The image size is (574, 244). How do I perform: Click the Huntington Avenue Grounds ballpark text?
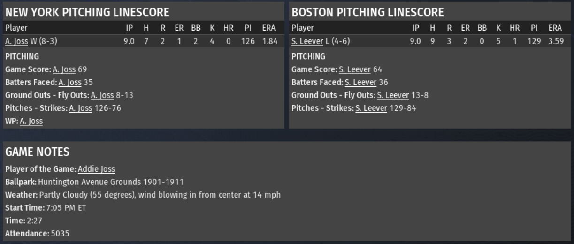coord(111,182)
